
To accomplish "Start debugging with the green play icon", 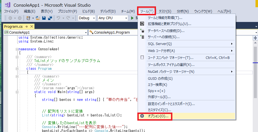I will [132, 18].
